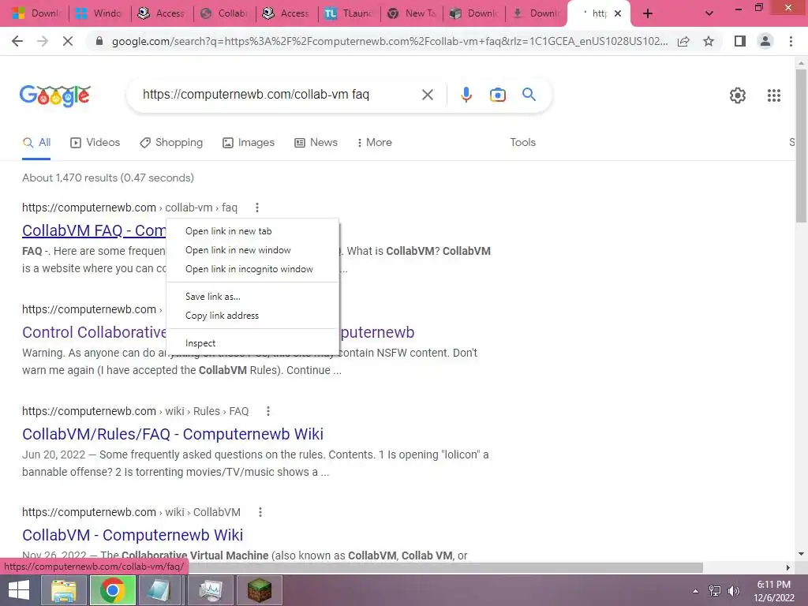Screen dimensions: 808x606
Task: Open Minecraft block icon in taskbar
Action: [259, 590]
